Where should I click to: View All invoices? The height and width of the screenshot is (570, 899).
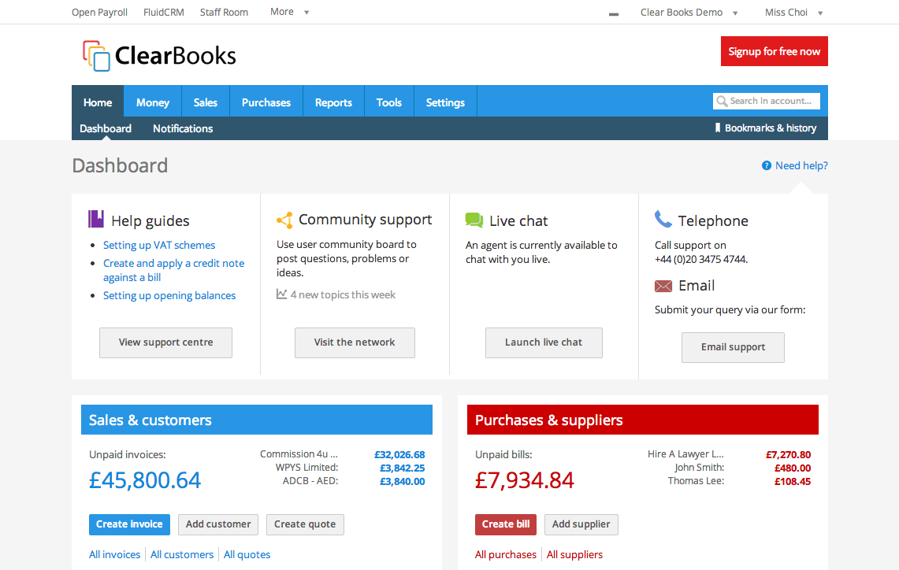115,554
